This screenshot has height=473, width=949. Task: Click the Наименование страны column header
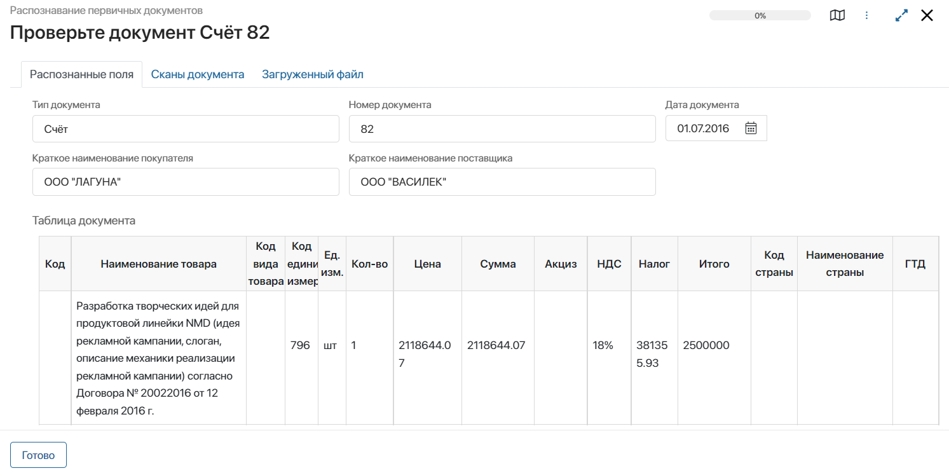pyautogui.click(x=845, y=264)
